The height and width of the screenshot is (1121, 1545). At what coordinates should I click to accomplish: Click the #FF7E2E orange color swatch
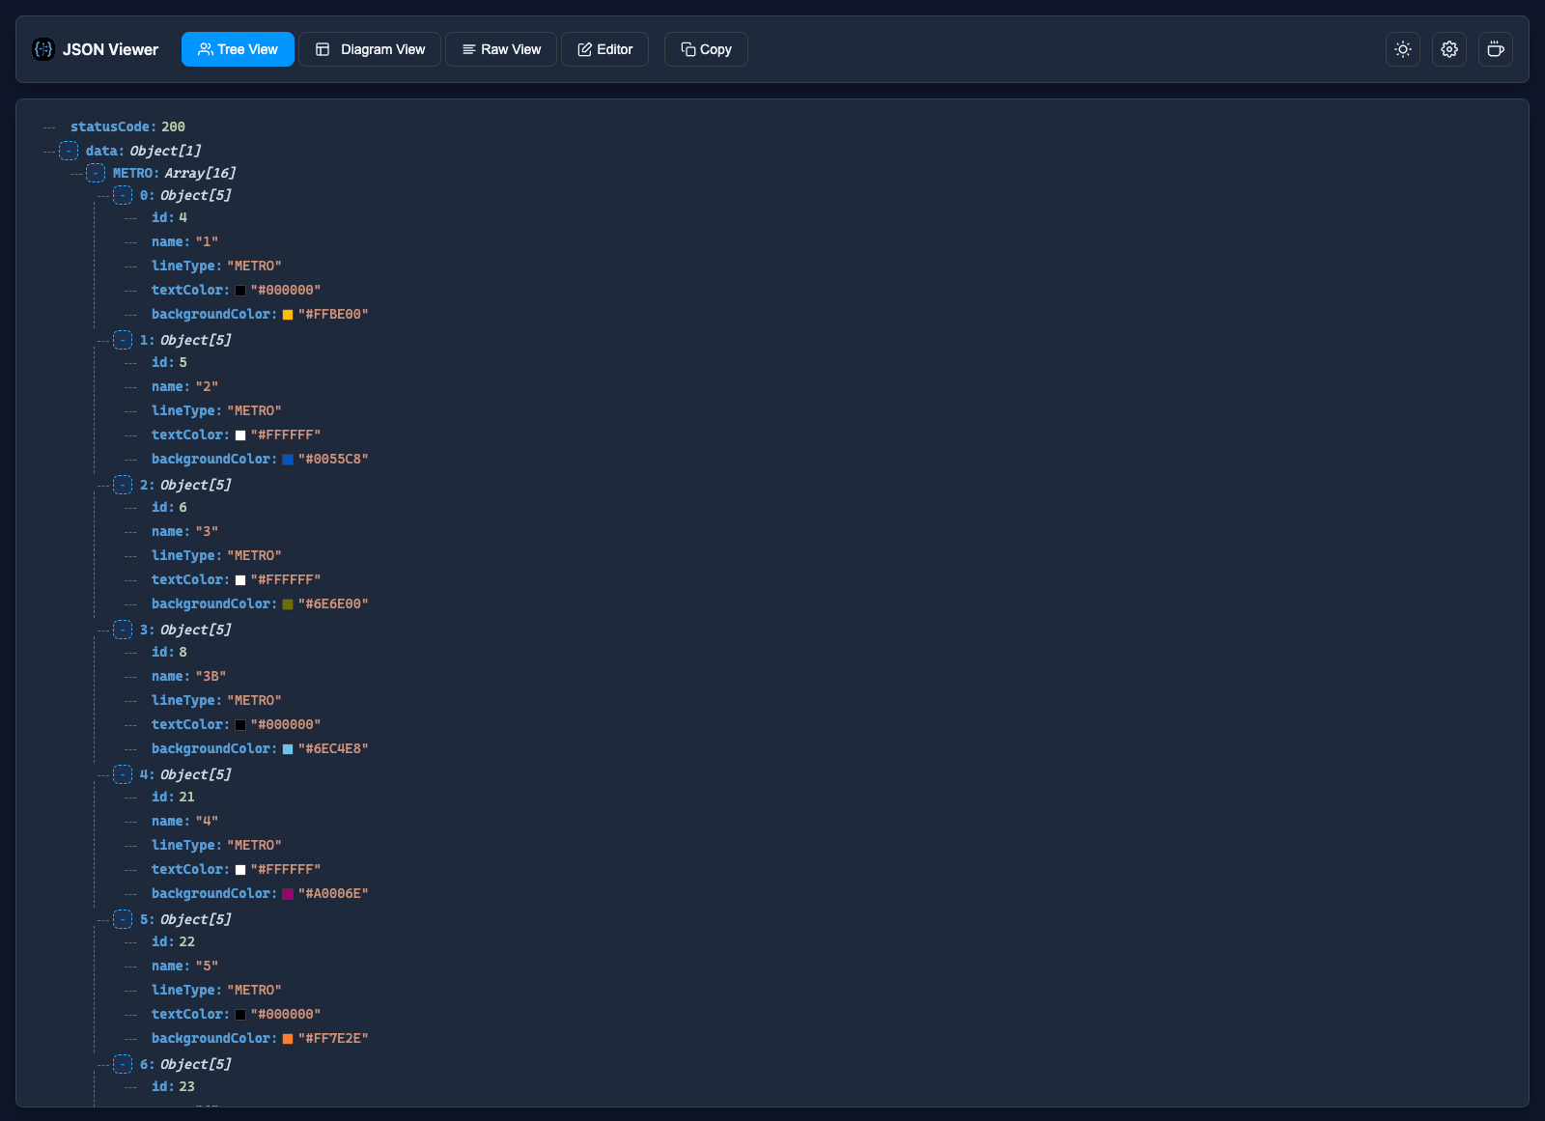point(288,1039)
